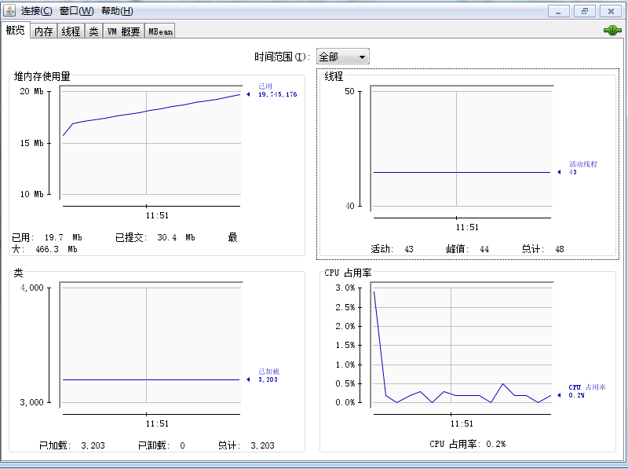
Task: Click the bottom CPU 占用率: 0.2% text
Action: coord(467,444)
